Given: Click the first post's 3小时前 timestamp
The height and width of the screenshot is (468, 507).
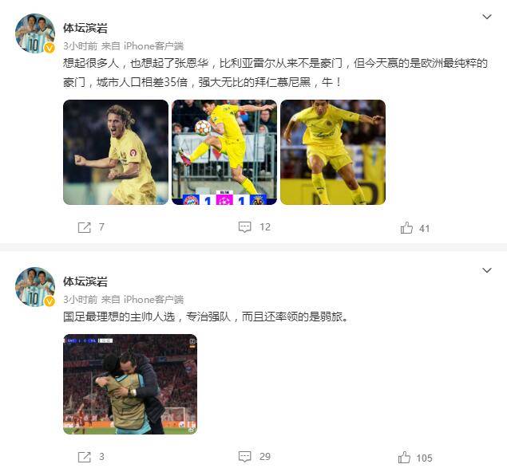Looking at the screenshot, I should point(80,46).
